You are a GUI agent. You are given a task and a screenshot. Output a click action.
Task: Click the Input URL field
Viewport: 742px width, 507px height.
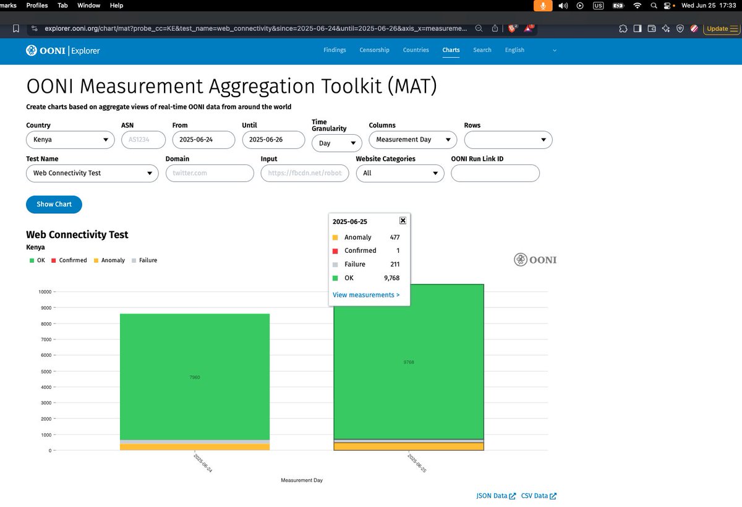(305, 173)
